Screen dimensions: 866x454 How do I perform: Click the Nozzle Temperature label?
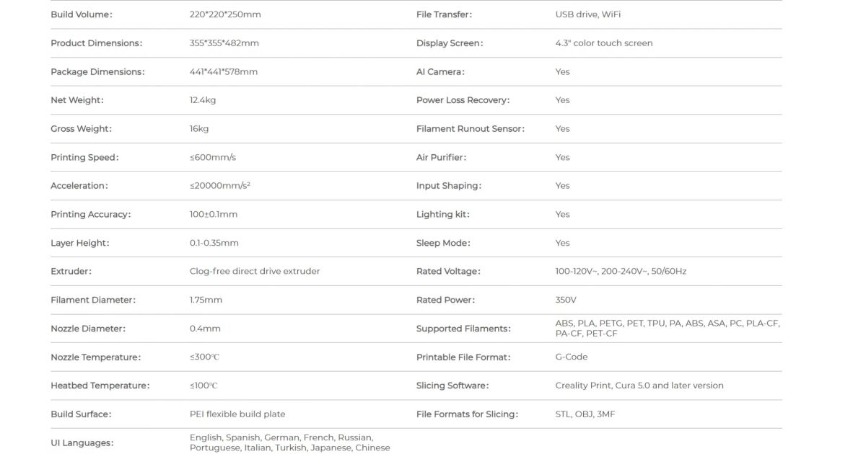point(95,357)
